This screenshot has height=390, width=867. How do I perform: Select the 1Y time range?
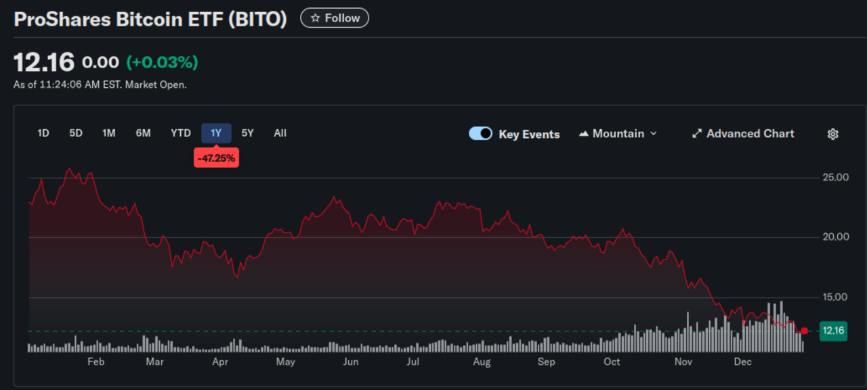(216, 133)
